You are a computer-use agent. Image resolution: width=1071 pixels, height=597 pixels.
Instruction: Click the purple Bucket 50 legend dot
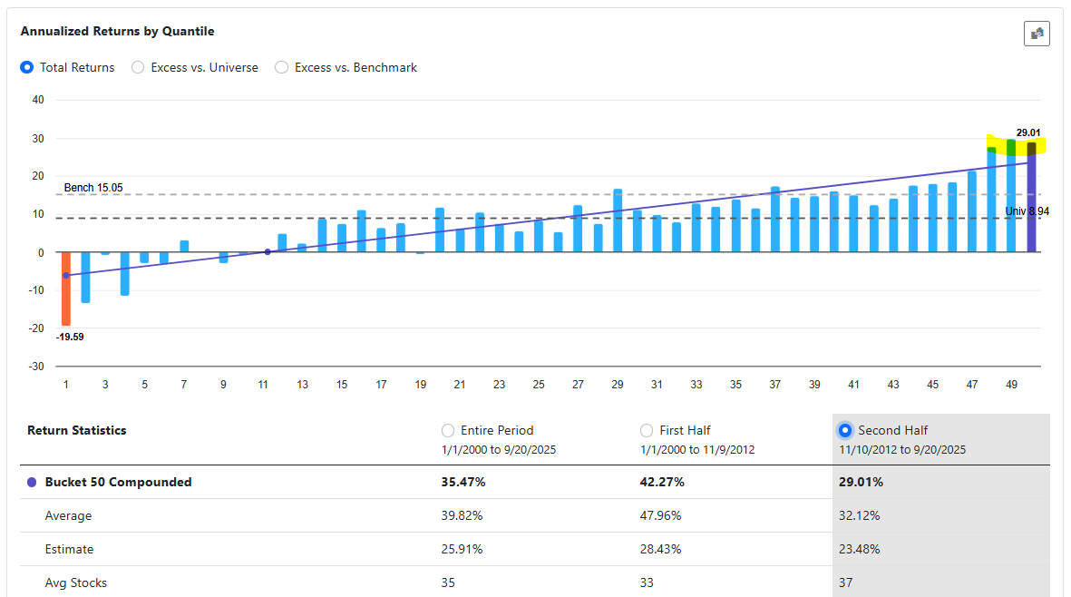coord(32,483)
